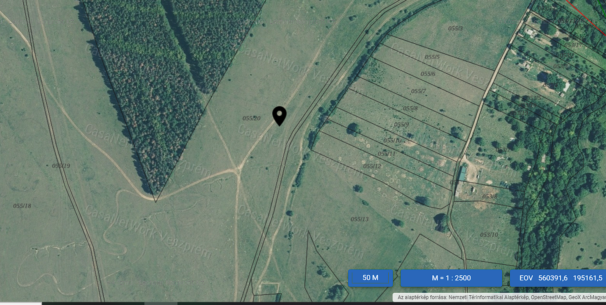
Task: Select parcel label 055/5
Action: click(x=432, y=57)
